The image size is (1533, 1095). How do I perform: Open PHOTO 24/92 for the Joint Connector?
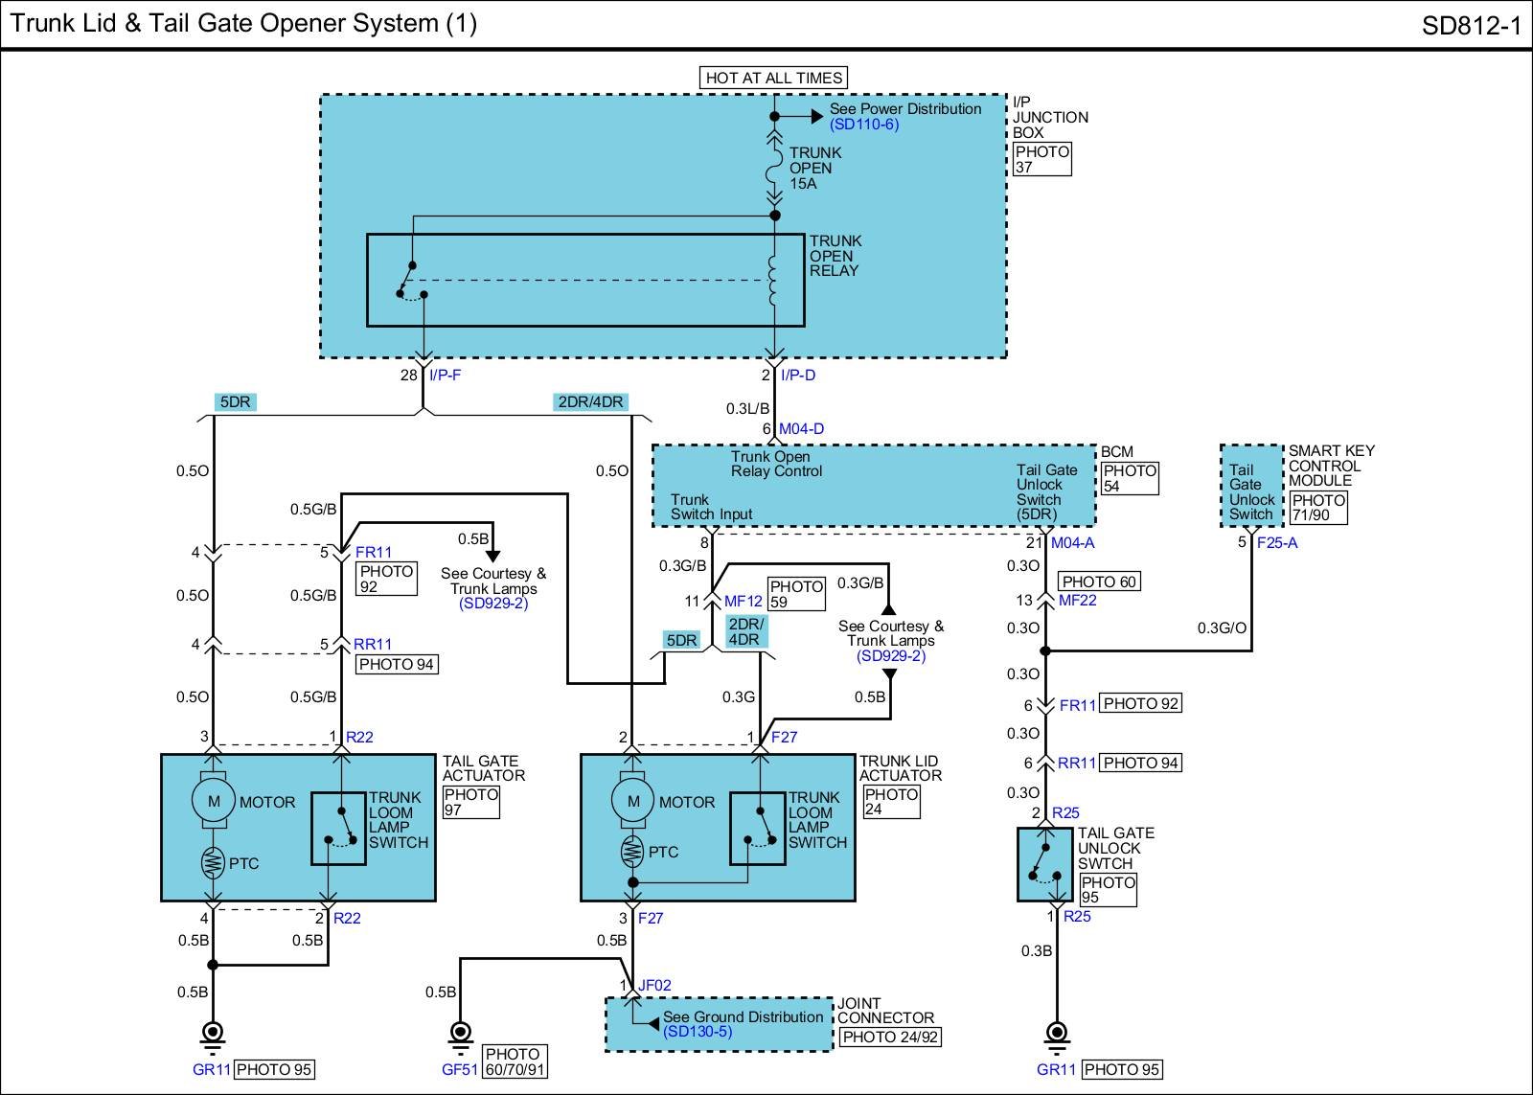[x=889, y=1038]
